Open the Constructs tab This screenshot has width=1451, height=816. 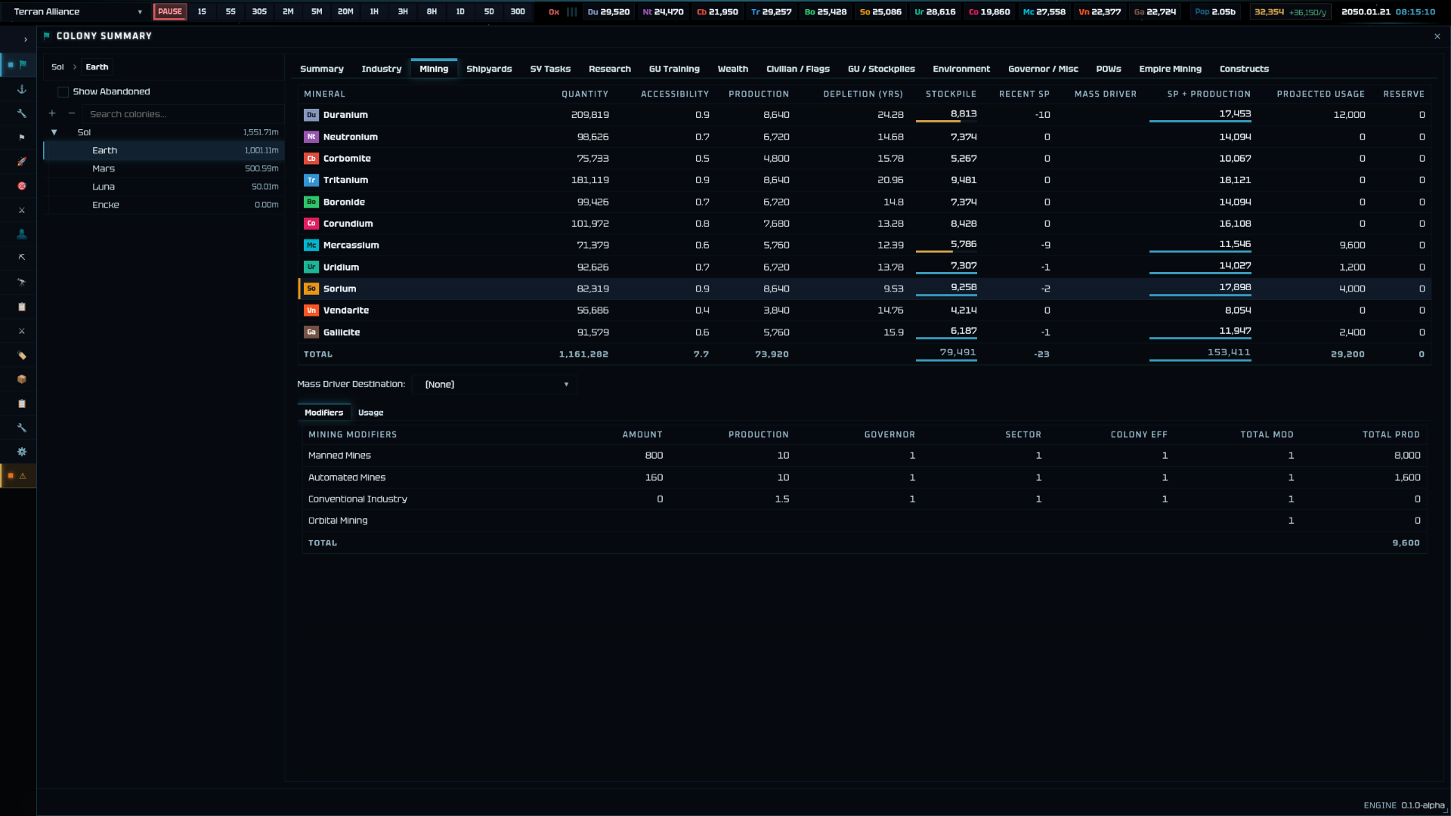click(1244, 69)
